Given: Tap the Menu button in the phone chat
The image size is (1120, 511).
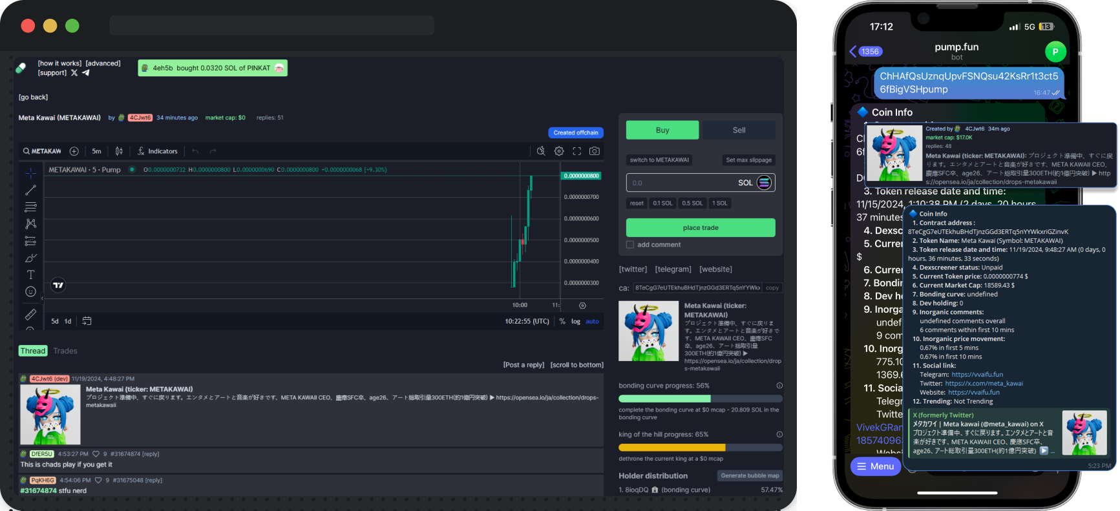Looking at the screenshot, I should click(876, 466).
